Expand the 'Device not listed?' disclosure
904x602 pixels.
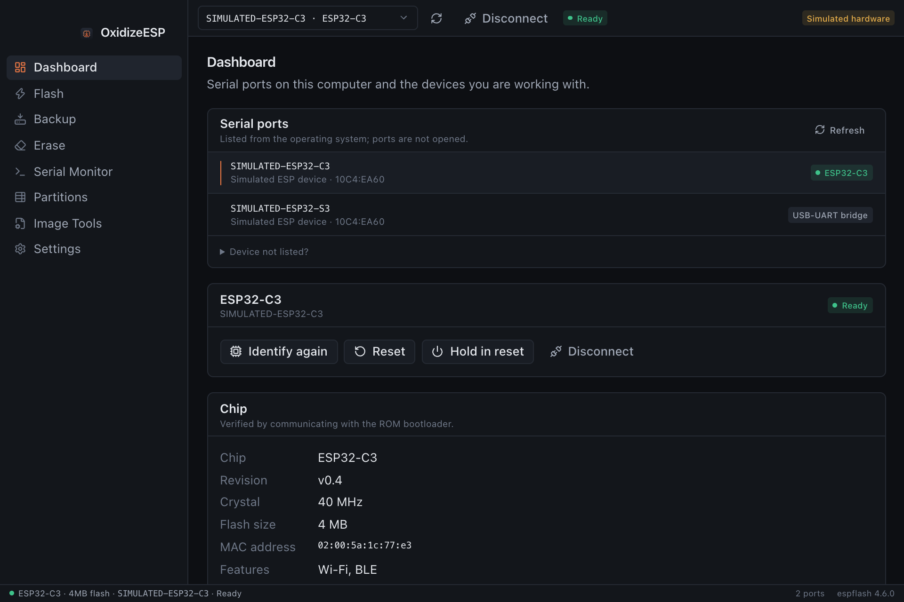[264, 252]
